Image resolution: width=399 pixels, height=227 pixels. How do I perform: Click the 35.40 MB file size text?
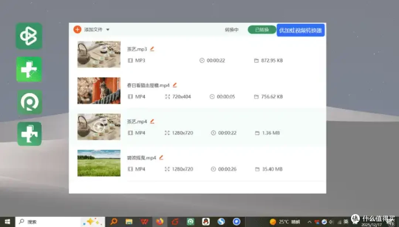[x=272, y=169]
